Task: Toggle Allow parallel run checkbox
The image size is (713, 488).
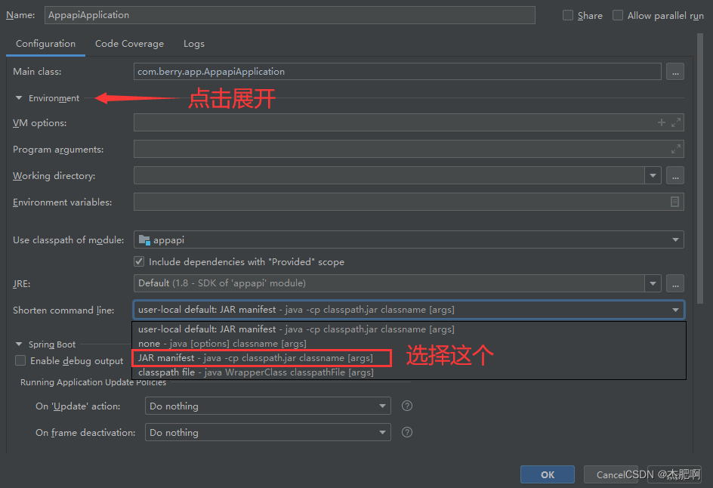Action: click(x=618, y=15)
